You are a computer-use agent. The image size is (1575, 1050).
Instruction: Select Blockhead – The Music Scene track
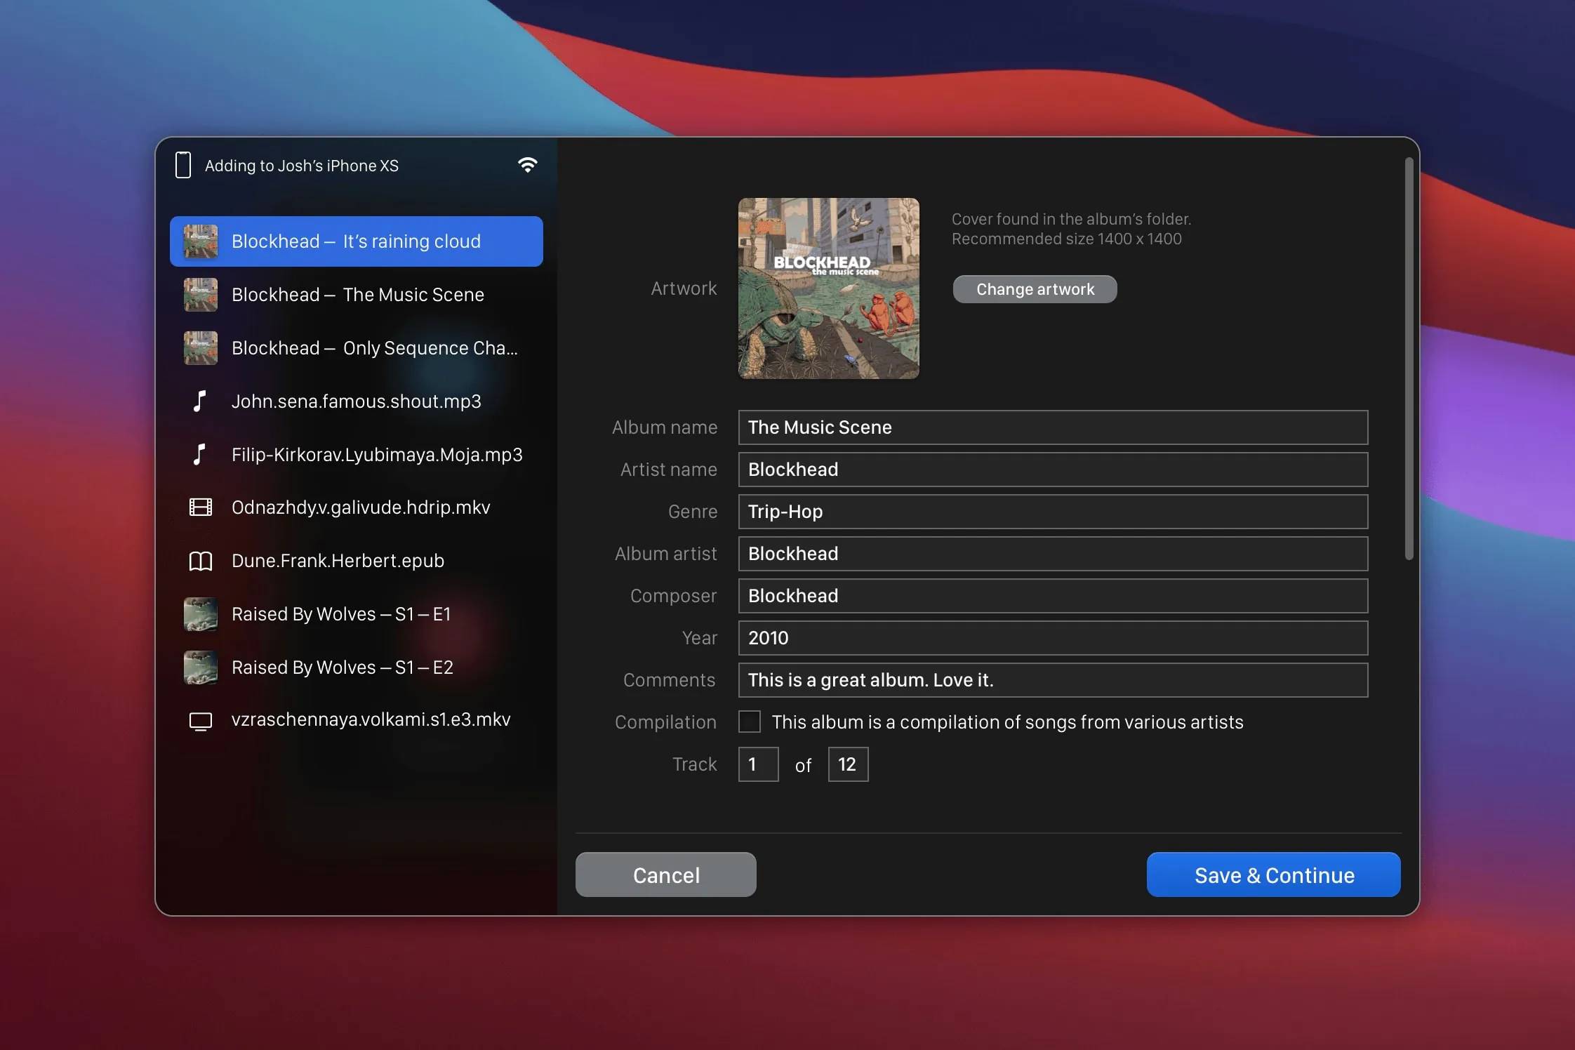pyautogui.click(x=357, y=295)
